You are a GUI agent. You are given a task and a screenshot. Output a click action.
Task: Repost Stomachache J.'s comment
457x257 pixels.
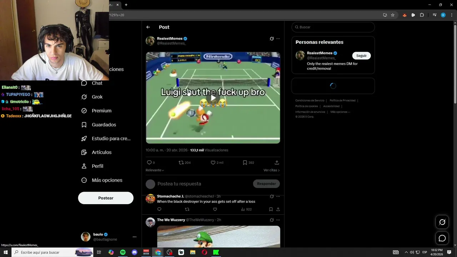(x=187, y=209)
